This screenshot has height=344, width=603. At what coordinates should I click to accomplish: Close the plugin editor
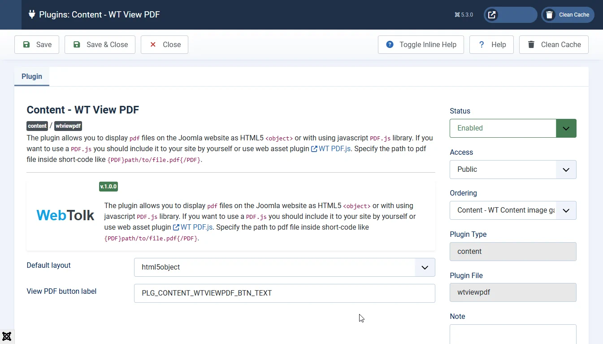pyautogui.click(x=165, y=44)
